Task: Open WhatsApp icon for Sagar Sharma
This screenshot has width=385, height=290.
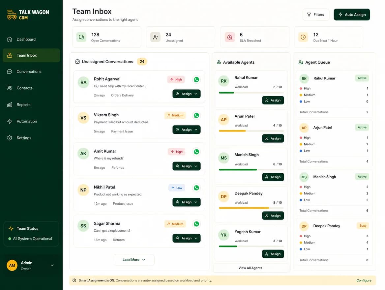Action: pos(196,224)
